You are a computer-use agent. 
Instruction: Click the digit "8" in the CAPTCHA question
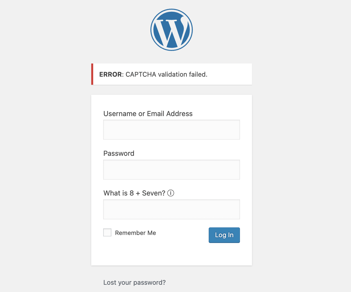coord(132,193)
